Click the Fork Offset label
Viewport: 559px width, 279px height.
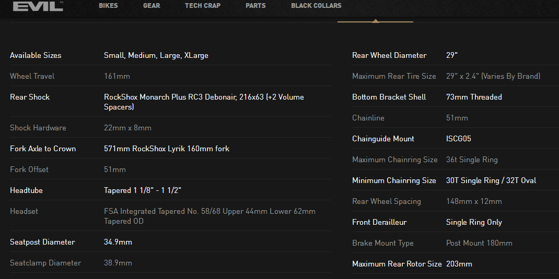tap(29, 169)
